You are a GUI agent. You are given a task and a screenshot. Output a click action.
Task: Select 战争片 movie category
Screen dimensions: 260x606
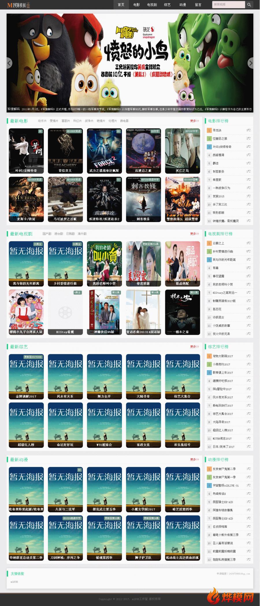click(89, 121)
